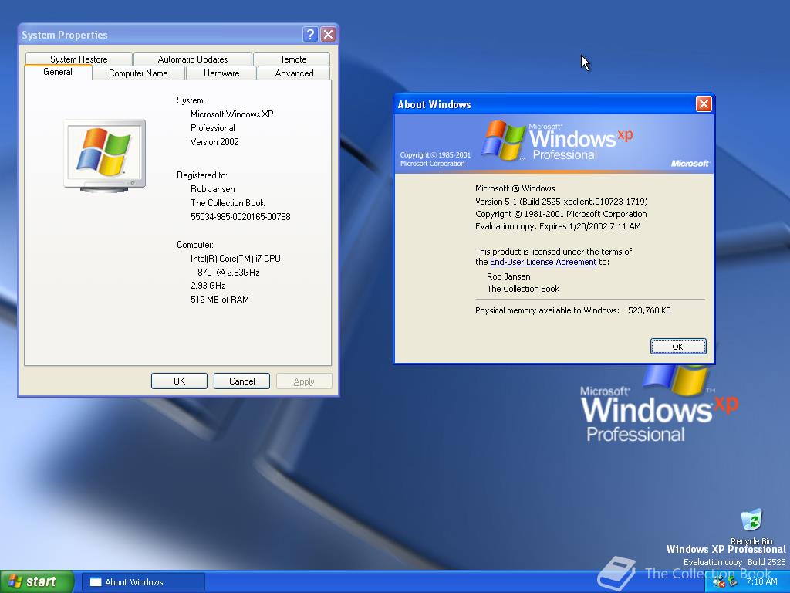
Task: Click the 'Evaluation copy. Expires 1/20/2002' line
Action: point(558,226)
